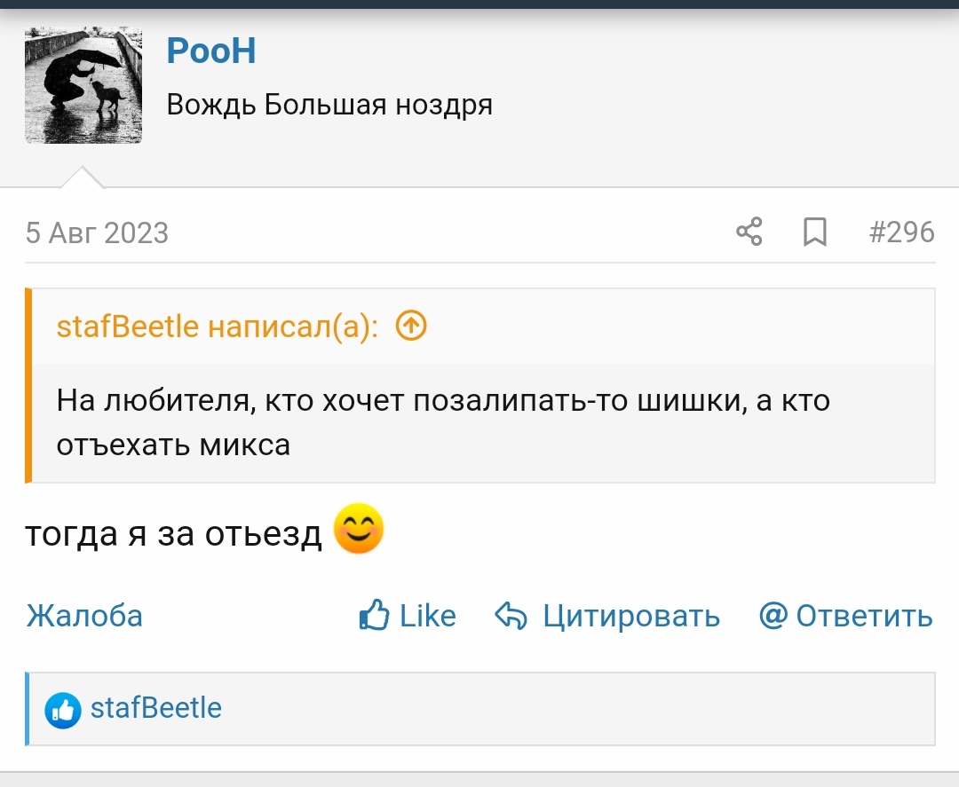Image resolution: width=959 pixels, height=787 pixels.
Task: Open the PooH user profile avatar
Action: coord(83,85)
